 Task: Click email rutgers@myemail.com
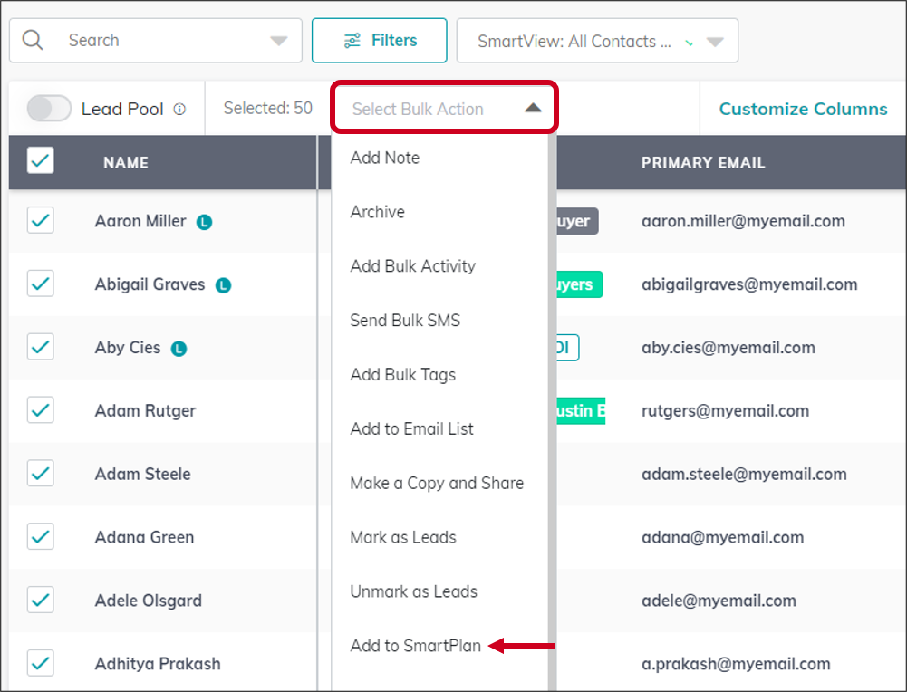(x=726, y=411)
